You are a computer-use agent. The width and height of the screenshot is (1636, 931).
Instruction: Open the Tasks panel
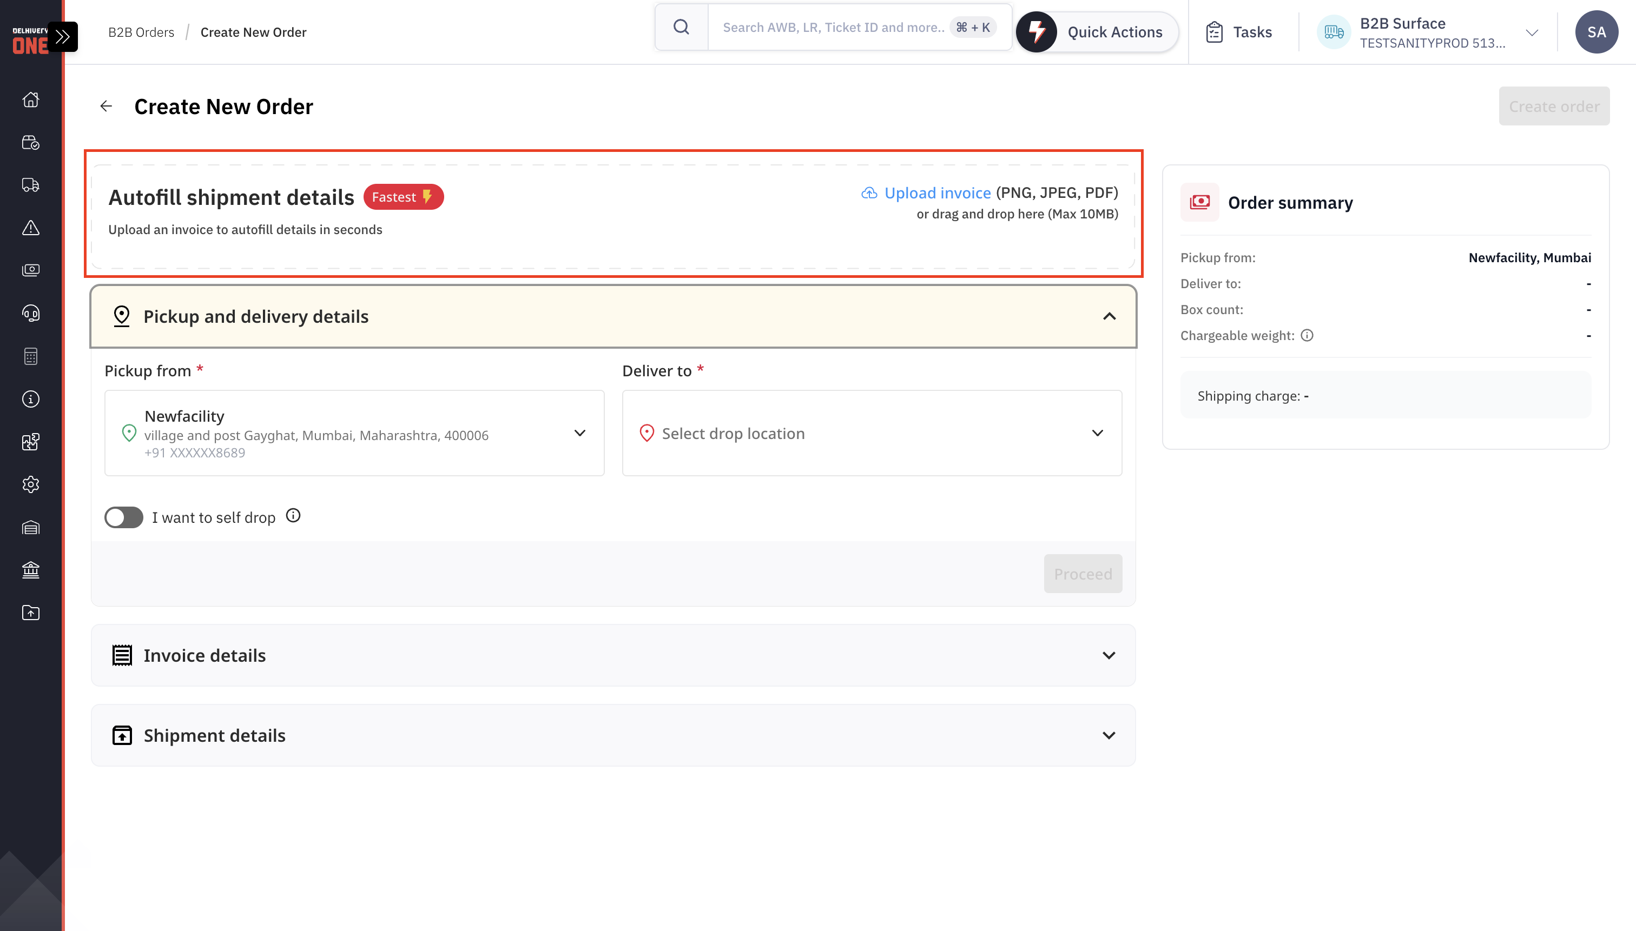(1239, 32)
